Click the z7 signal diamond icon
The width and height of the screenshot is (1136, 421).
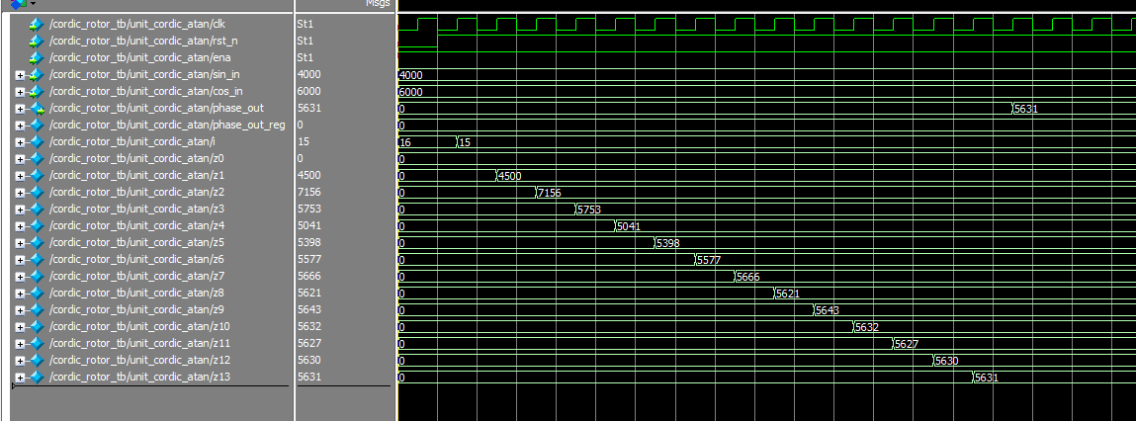37,276
